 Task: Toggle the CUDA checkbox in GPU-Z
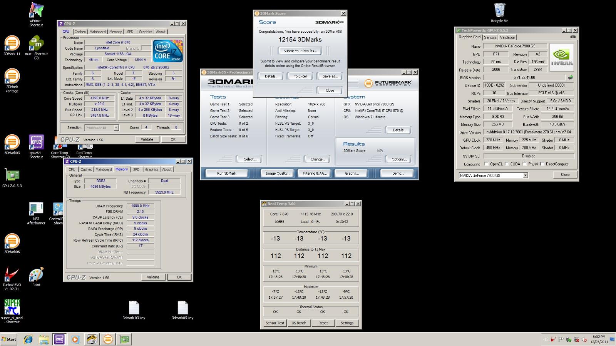click(x=507, y=164)
